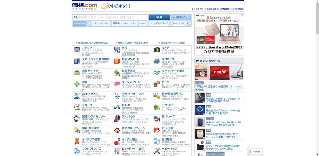Click the camera icon beside カメラ category
319x156 pixels.
(x=157, y=50)
